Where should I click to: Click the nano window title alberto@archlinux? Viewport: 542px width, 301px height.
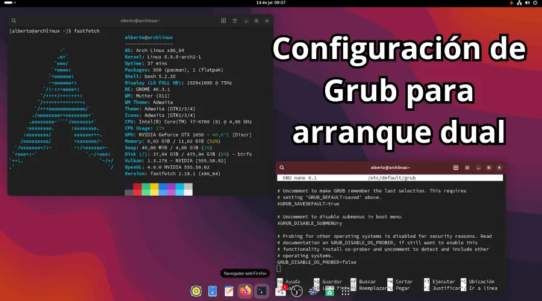click(390, 167)
